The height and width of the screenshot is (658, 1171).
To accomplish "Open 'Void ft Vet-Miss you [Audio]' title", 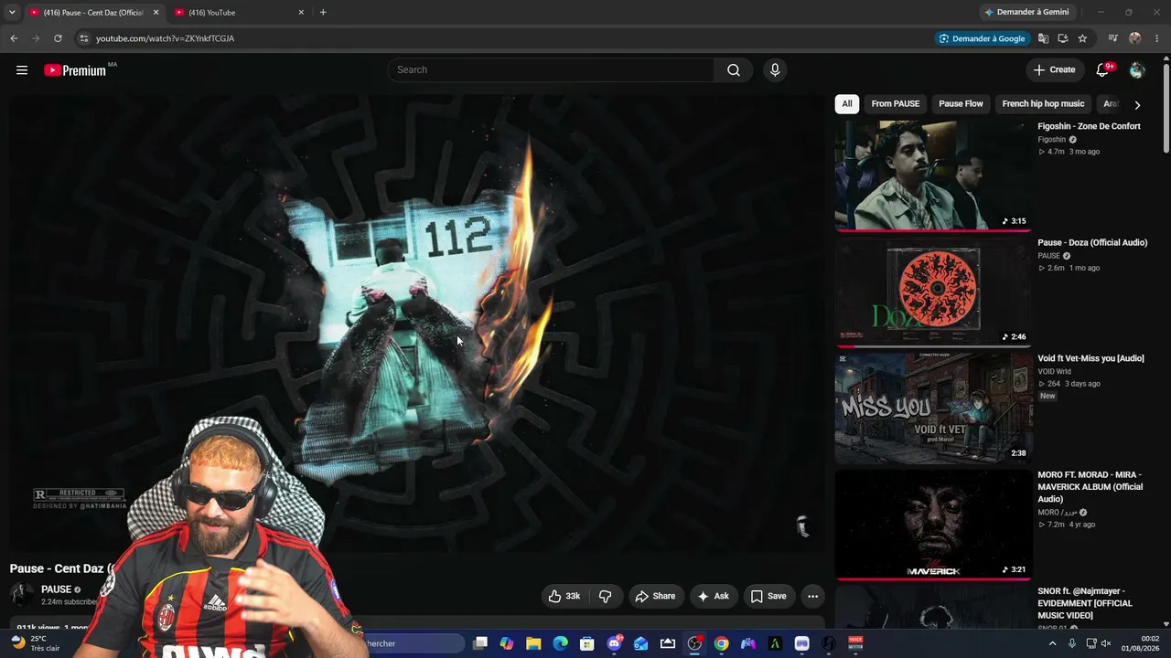I will (x=1090, y=359).
